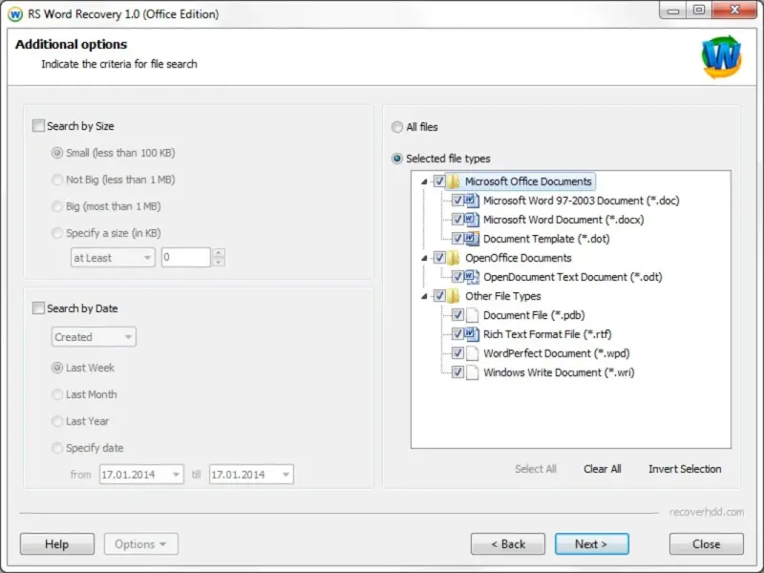Open the recoverhdd.com link

(x=707, y=512)
